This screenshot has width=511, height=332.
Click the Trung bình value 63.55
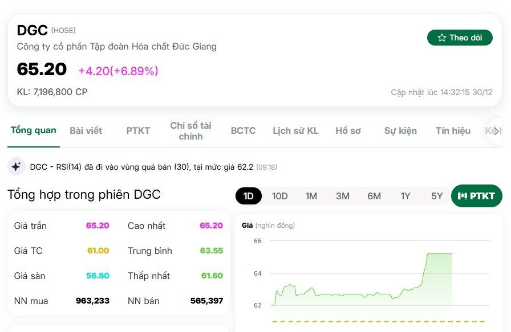coord(212,251)
